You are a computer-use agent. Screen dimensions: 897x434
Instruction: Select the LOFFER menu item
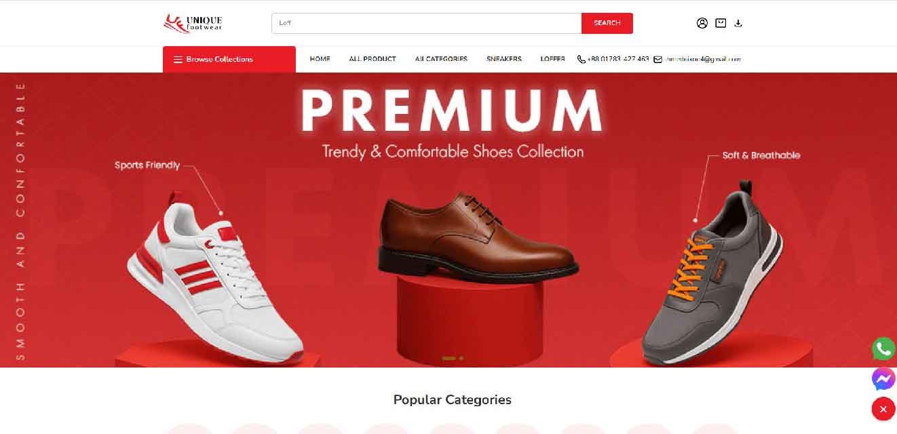[x=553, y=59]
